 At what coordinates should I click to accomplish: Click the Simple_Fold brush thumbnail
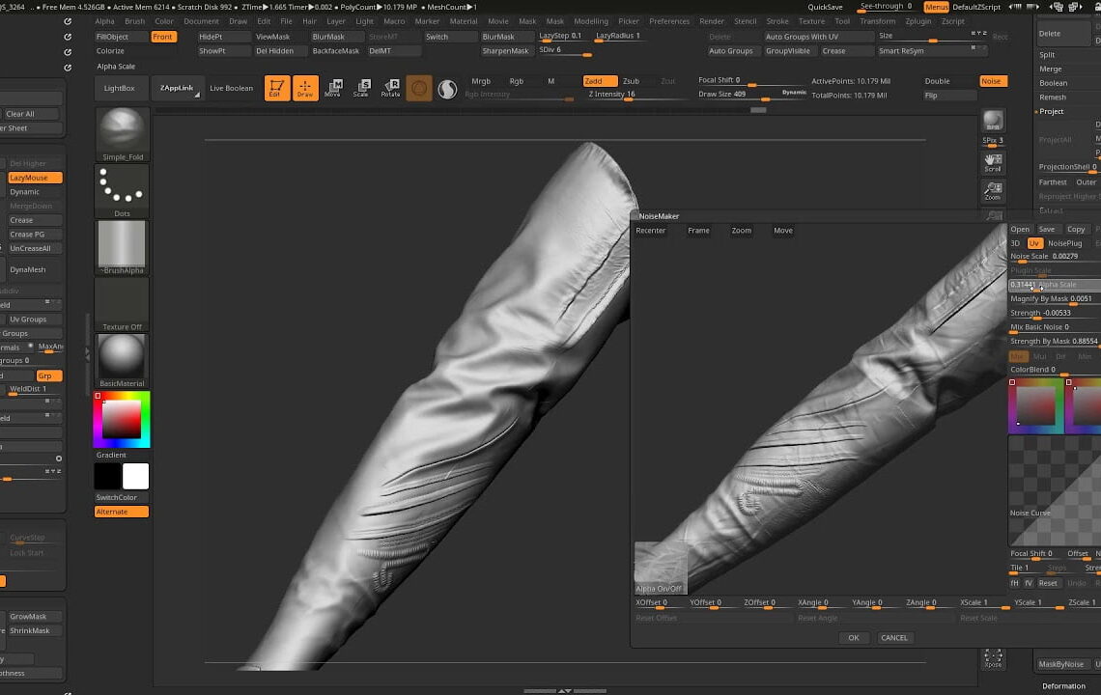[121, 130]
